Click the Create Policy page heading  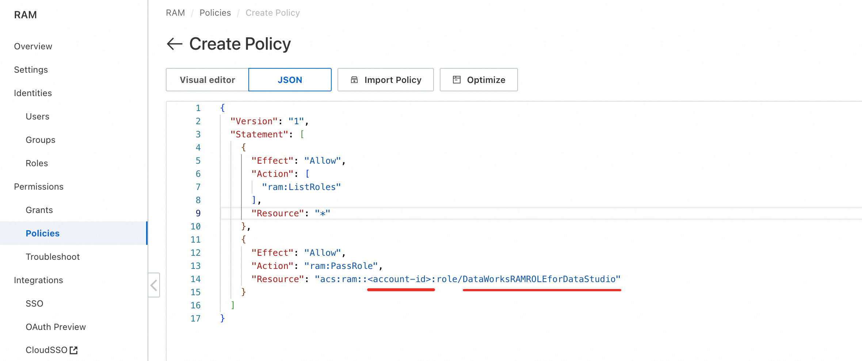[240, 44]
